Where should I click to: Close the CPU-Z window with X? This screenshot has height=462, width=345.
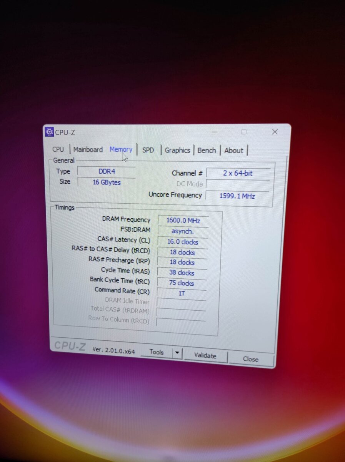pos(275,132)
